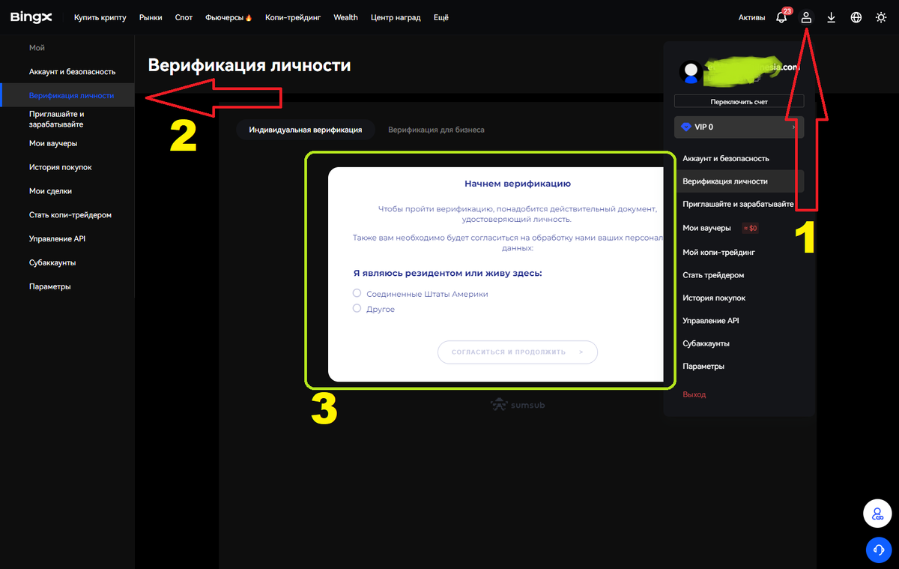Screen dimensions: 899x569
Task: Click the VIP 0 diamond icon
Action: tap(685, 127)
